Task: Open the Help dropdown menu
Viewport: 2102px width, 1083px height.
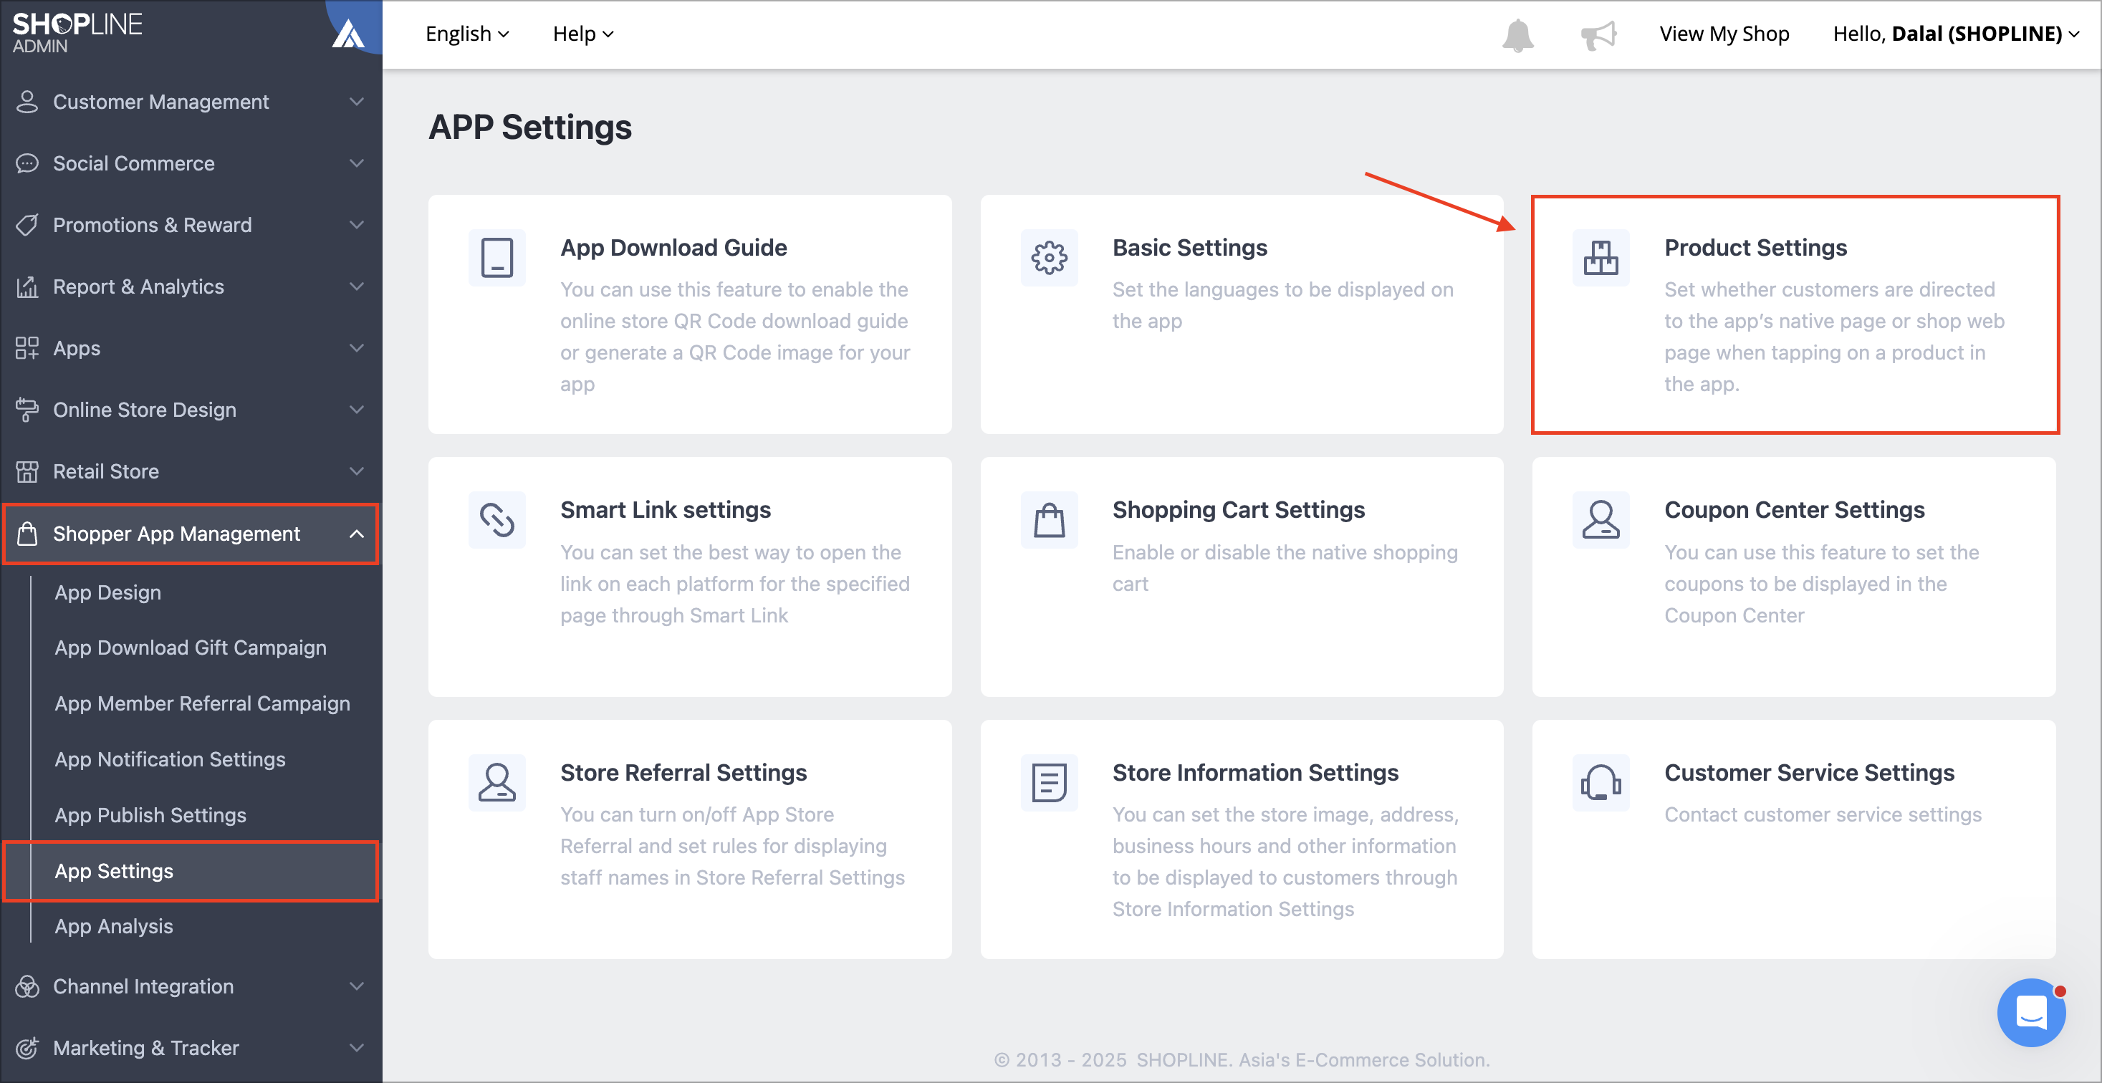Action: point(582,34)
